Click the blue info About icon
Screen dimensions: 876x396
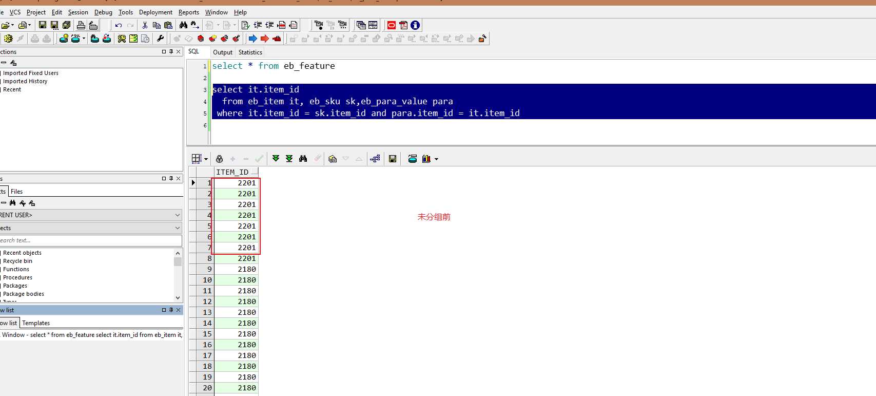coord(415,25)
